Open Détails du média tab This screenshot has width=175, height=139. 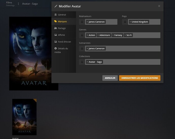pyautogui.click(x=64, y=50)
